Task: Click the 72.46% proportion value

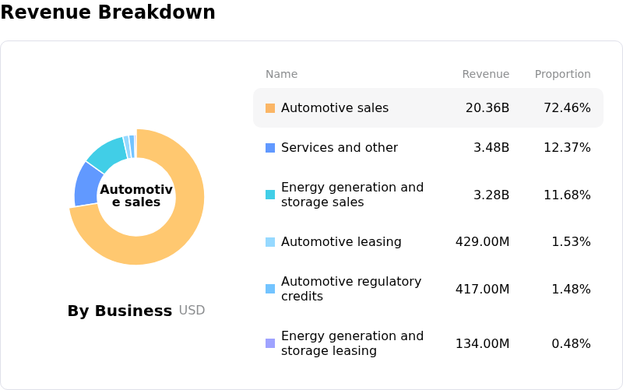Action: click(567, 108)
